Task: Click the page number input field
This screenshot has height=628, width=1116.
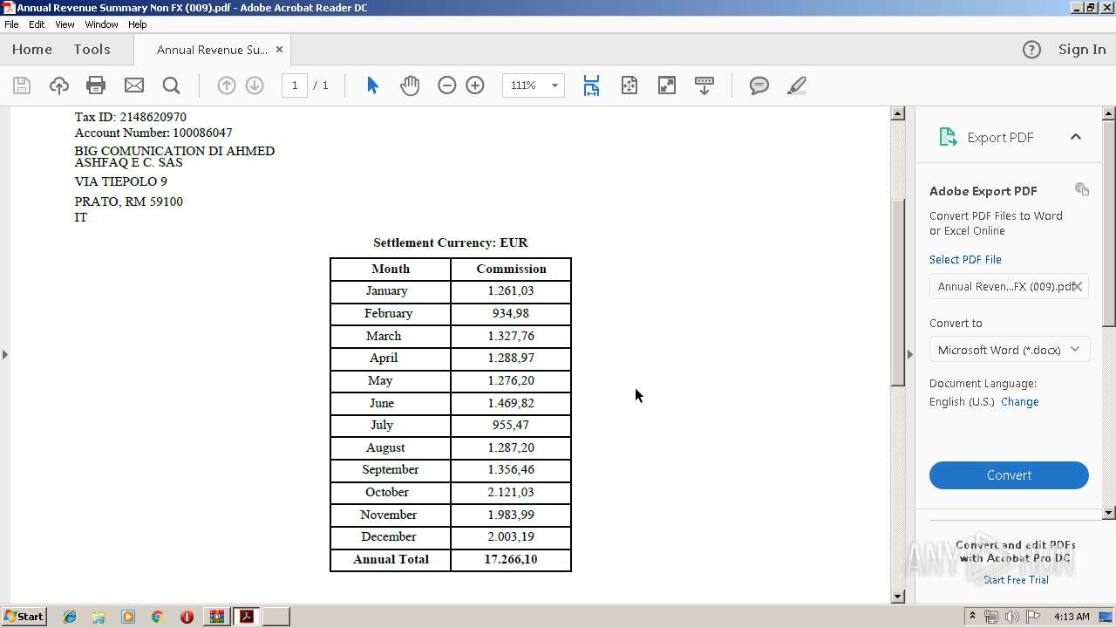Action: click(x=295, y=85)
